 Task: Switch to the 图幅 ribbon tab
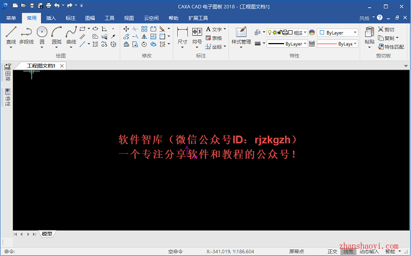click(90, 18)
